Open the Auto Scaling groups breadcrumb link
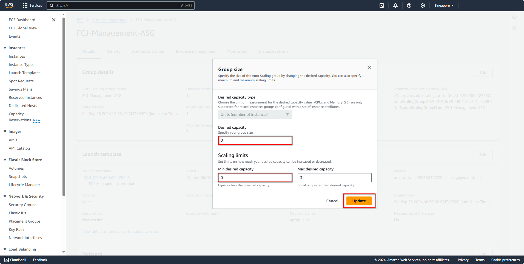This screenshot has height=264, width=524. point(109,19)
